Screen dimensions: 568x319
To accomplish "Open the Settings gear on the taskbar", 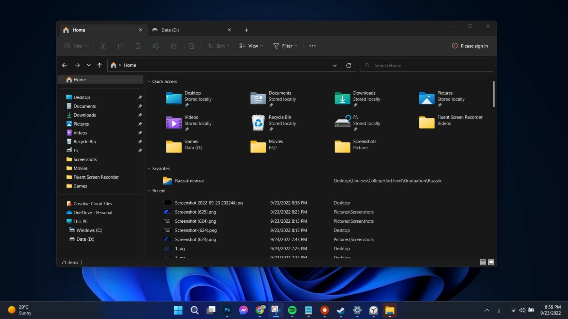I will pyautogui.click(x=357, y=310).
